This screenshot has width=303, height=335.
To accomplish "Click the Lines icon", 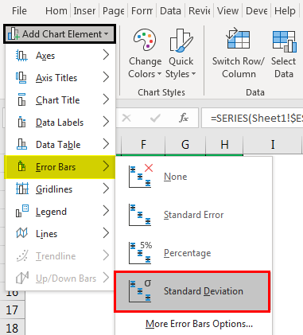I will coord(21,234).
